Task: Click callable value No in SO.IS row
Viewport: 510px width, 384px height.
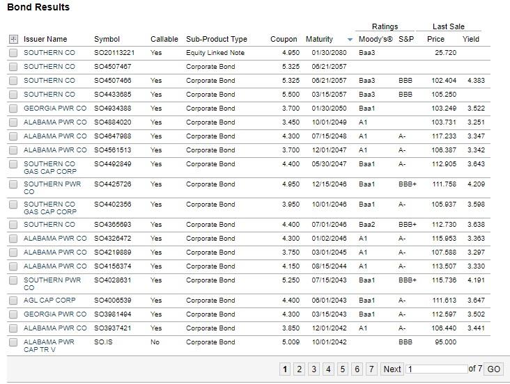Action: (x=155, y=342)
